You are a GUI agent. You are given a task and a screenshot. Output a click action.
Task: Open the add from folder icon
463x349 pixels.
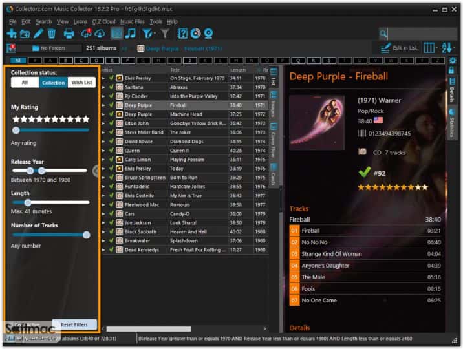(x=25, y=34)
